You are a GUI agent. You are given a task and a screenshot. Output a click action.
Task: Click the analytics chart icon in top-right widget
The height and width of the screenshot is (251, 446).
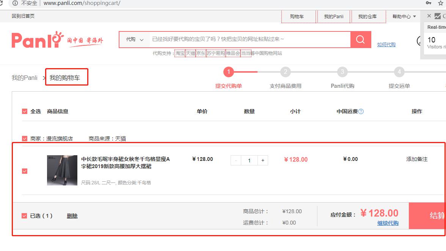click(x=438, y=16)
